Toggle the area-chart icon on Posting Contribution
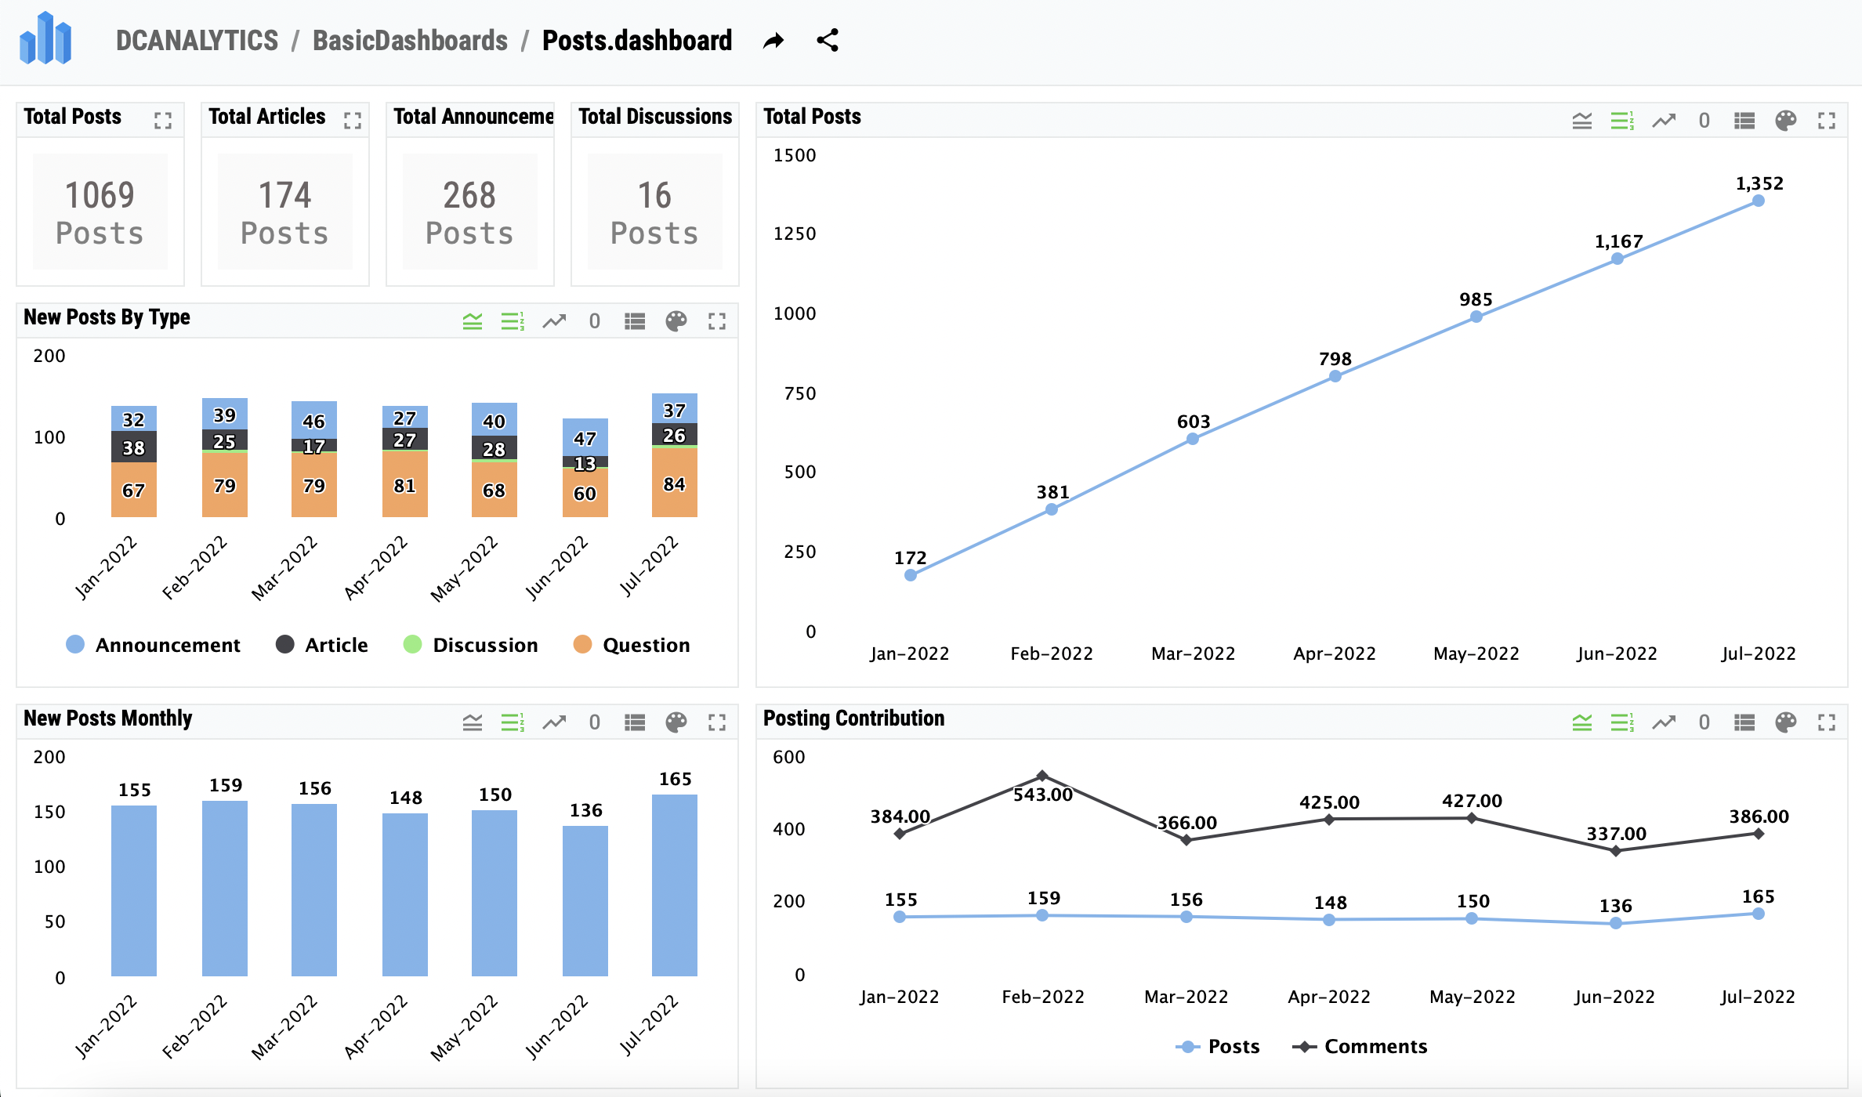 [x=1582, y=722]
